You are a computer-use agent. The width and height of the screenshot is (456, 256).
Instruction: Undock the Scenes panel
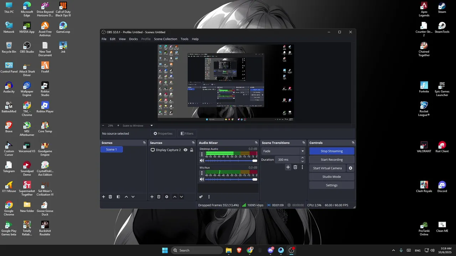144,143
